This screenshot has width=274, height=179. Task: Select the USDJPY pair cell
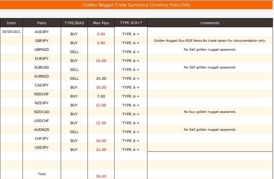tap(42, 148)
